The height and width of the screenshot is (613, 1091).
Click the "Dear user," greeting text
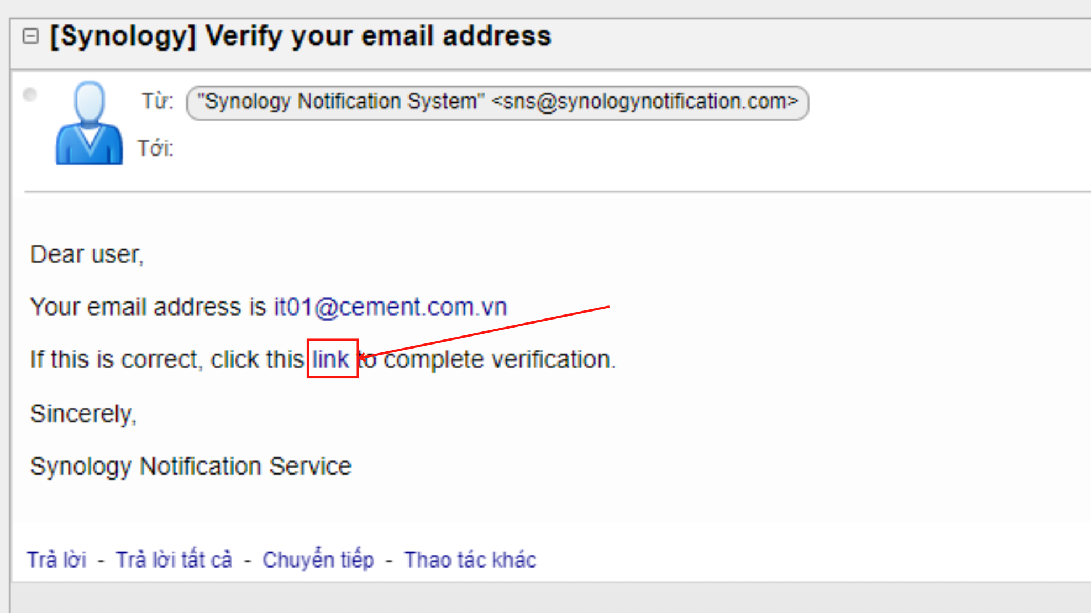click(x=87, y=255)
